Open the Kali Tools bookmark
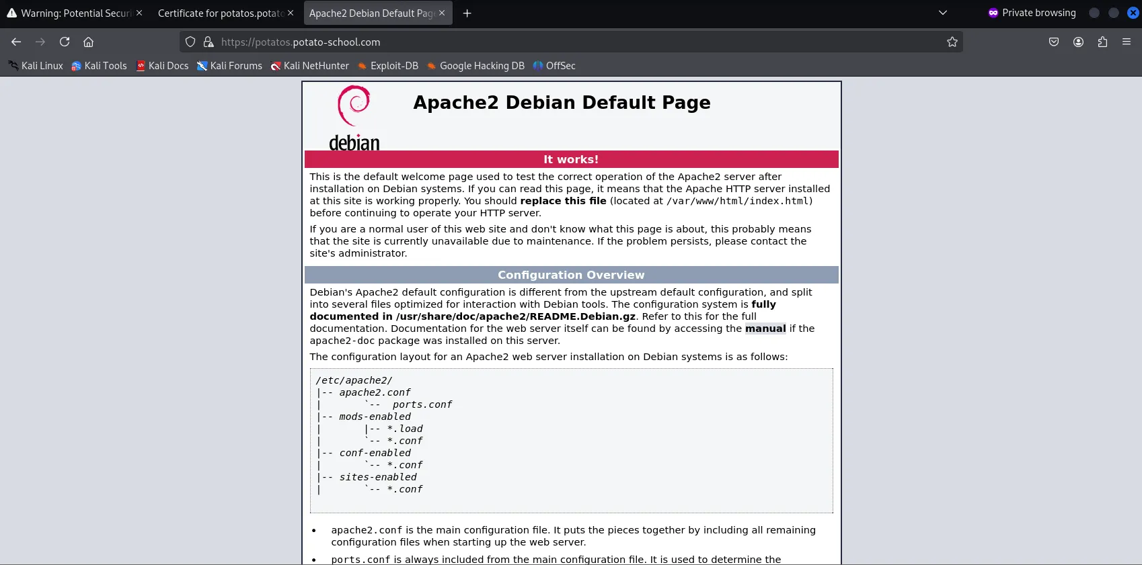The width and height of the screenshot is (1142, 565). pos(99,65)
